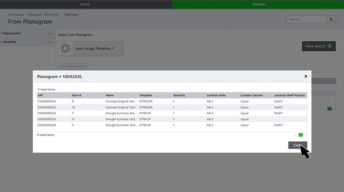Click into the Search input field
The width and height of the screenshot is (344, 192).
(x=306, y=19)
